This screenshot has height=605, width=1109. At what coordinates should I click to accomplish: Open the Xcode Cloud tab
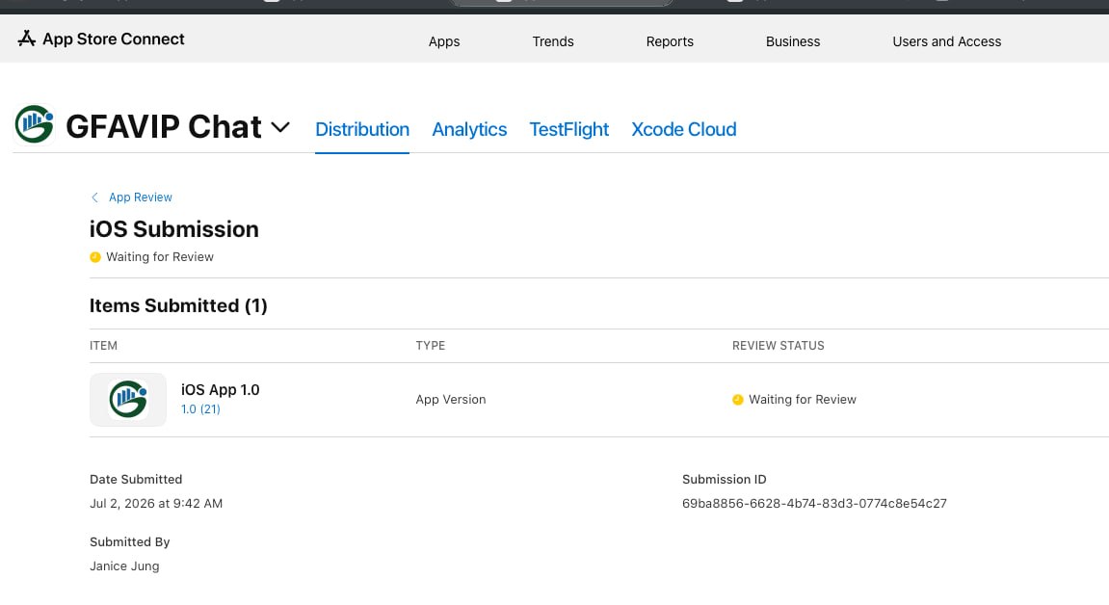coord(684,129)
